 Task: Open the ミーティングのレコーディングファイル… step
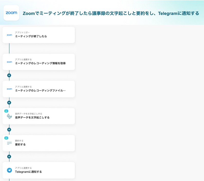pyautogui.click(x=39, y=89)
